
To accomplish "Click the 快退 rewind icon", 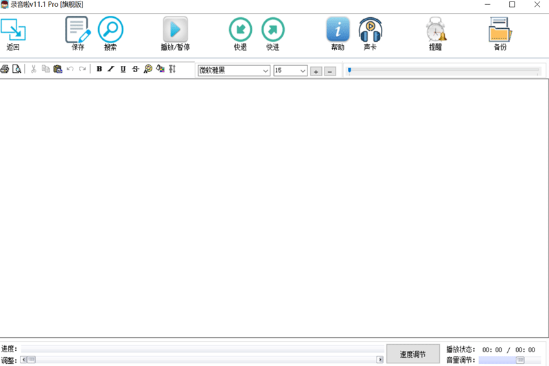I will [240, 30].
